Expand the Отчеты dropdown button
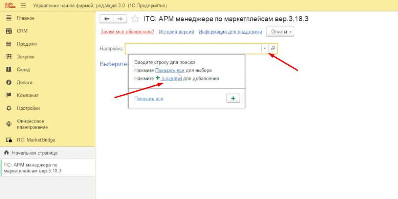The width and height of the screenshot is (398, 199). pyautogui.click(x=280, y=32)
